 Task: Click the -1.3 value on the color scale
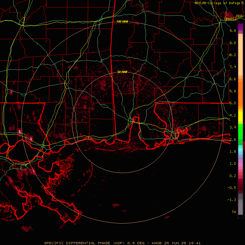click(232, 200)
